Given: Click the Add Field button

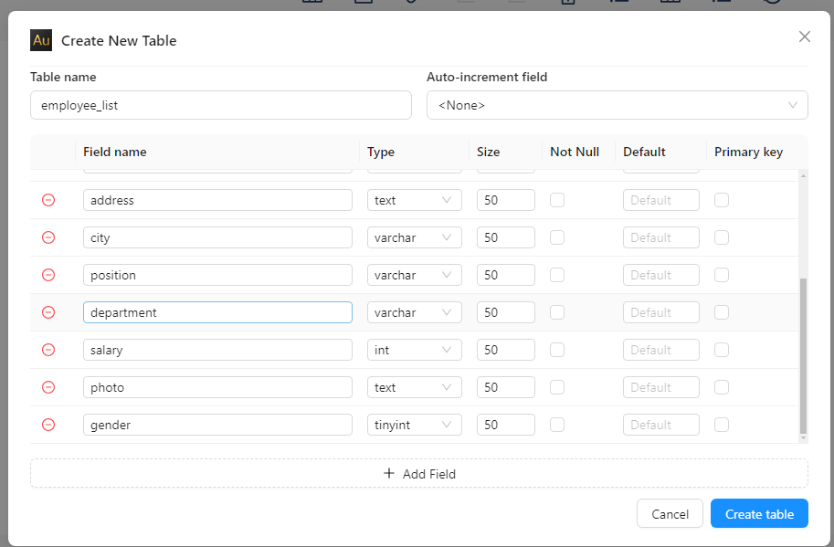Looking at the screenshot, I should tap(419, 474).
